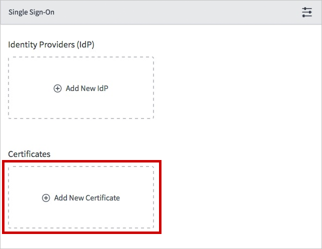Select the Single Sign-On header title
Viewport: 322px width, 249px height.
[31, 12]
